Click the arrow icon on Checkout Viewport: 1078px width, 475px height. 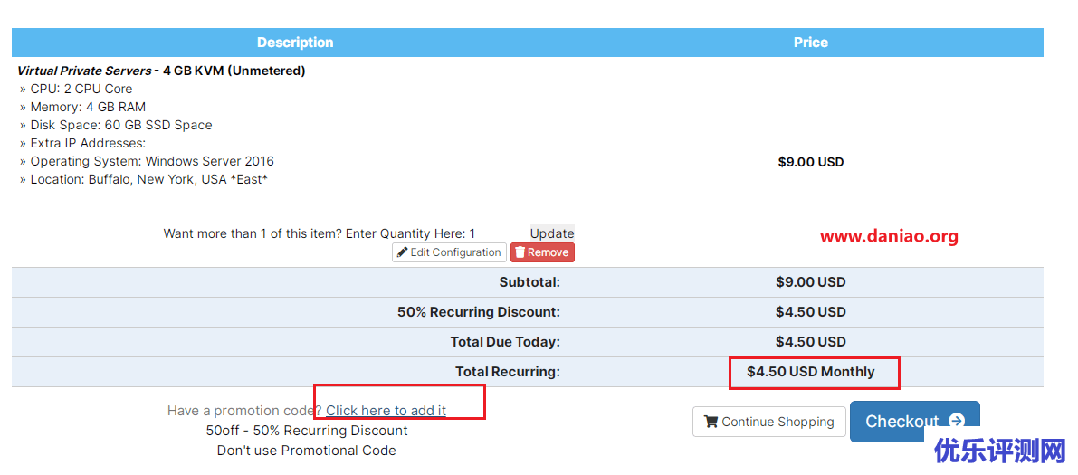pos(956,422)
